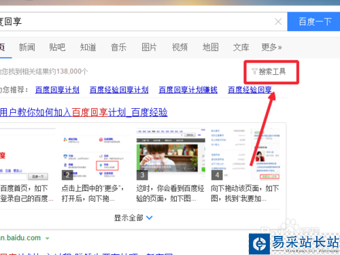
Task: Switch to the 新闻 tab
Action: tap(27, 48)
